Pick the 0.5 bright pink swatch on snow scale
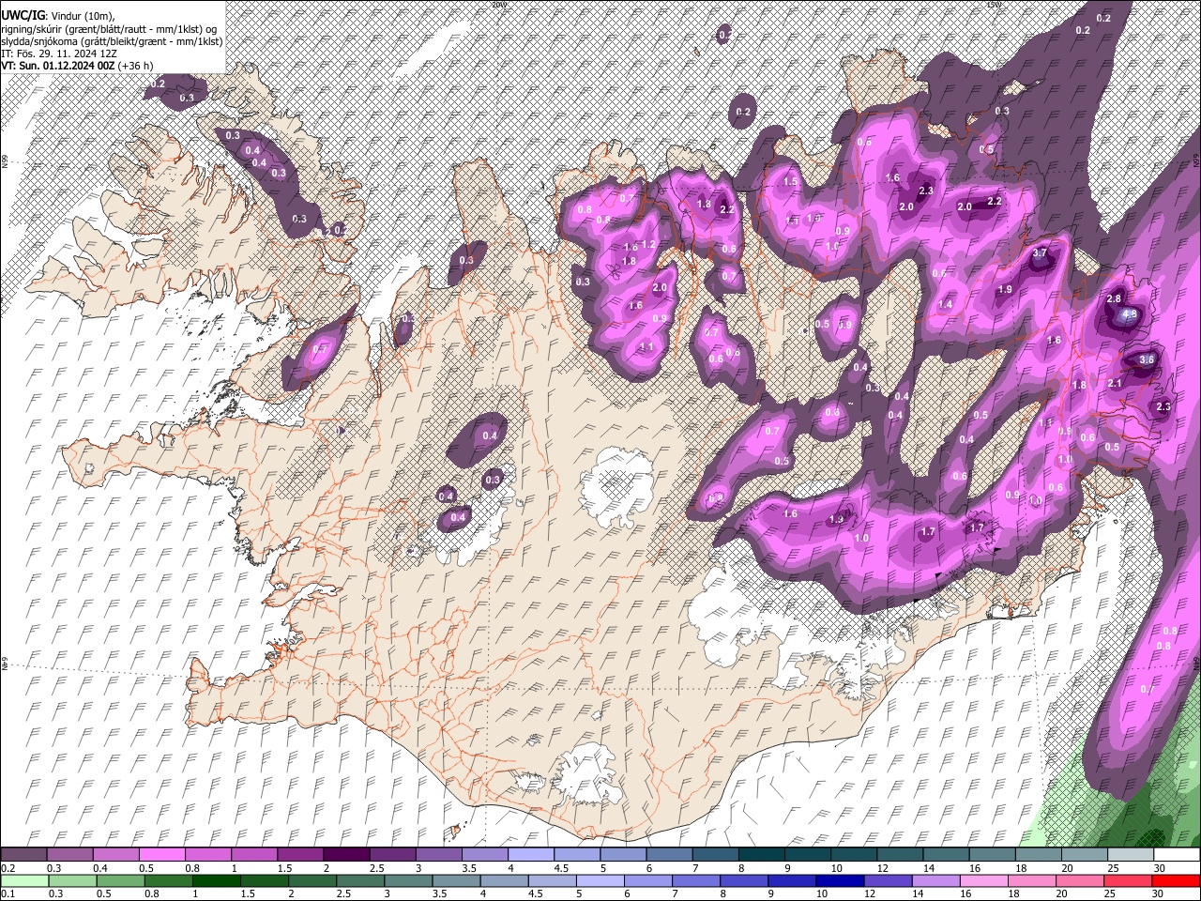This screenshot has height=901, width=1201. tap(161, 855)
